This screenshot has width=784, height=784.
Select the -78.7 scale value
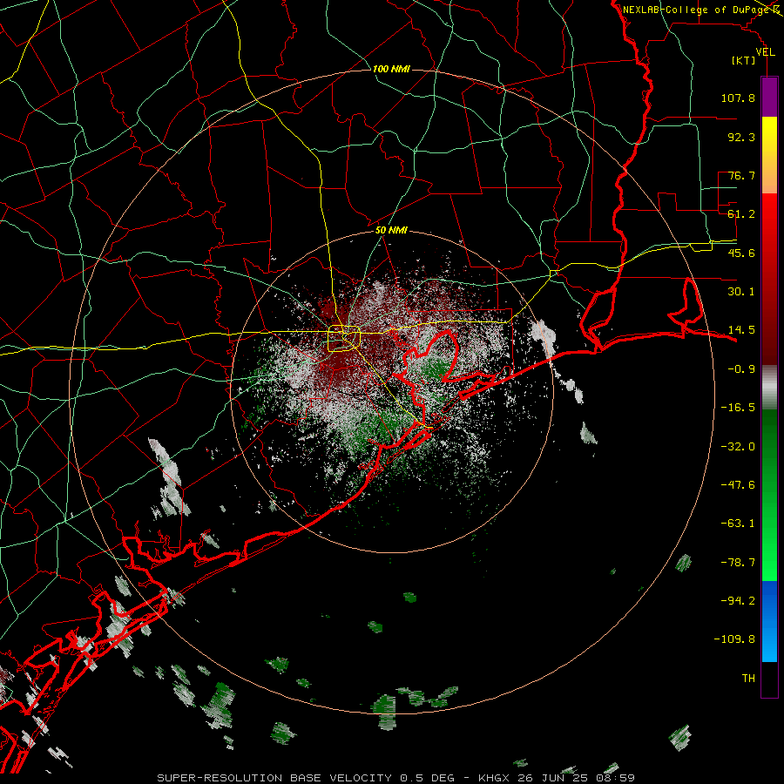click(738, 563)
